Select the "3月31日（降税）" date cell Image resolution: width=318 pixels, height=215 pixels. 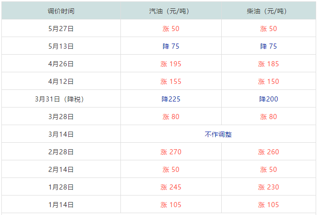(61, 99)
